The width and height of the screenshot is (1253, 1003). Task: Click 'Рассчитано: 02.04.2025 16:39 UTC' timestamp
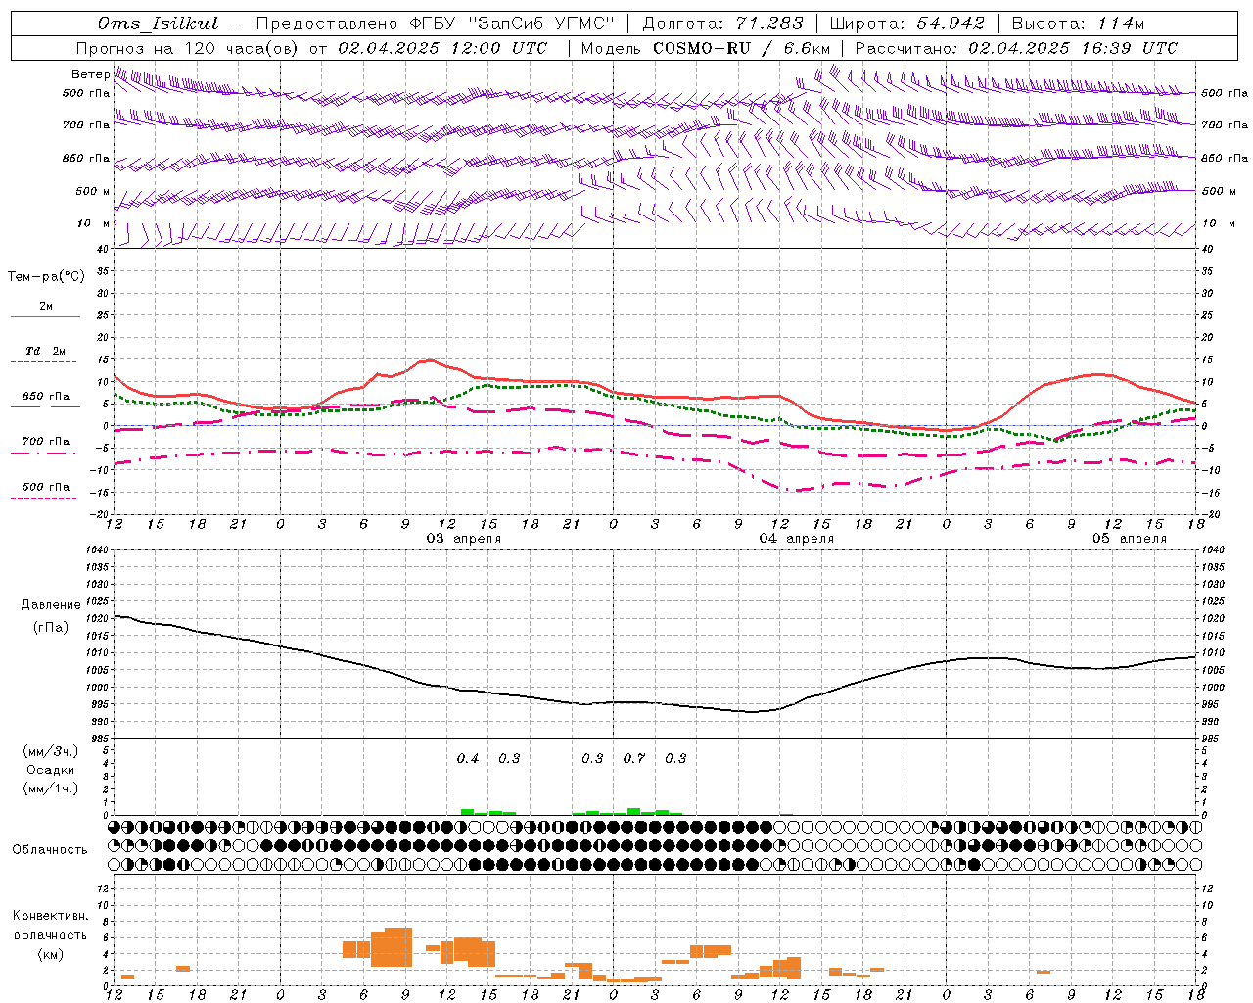tap(1016, 48)
